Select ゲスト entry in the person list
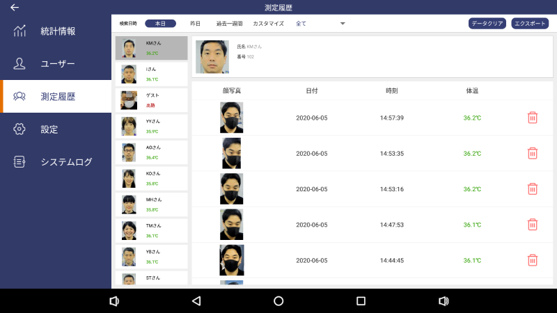 click(151, 100)
